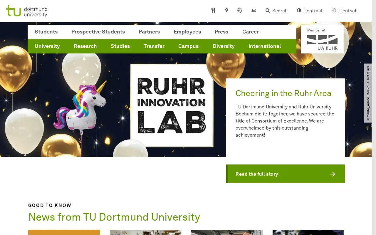Open the ServicePortal swirl icon
376x235 pixels.
(x=240, y=11)
